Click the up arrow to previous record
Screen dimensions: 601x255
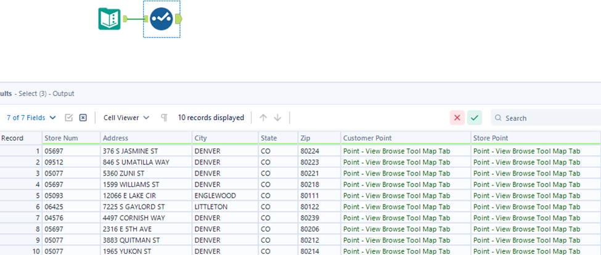point(263,118)
